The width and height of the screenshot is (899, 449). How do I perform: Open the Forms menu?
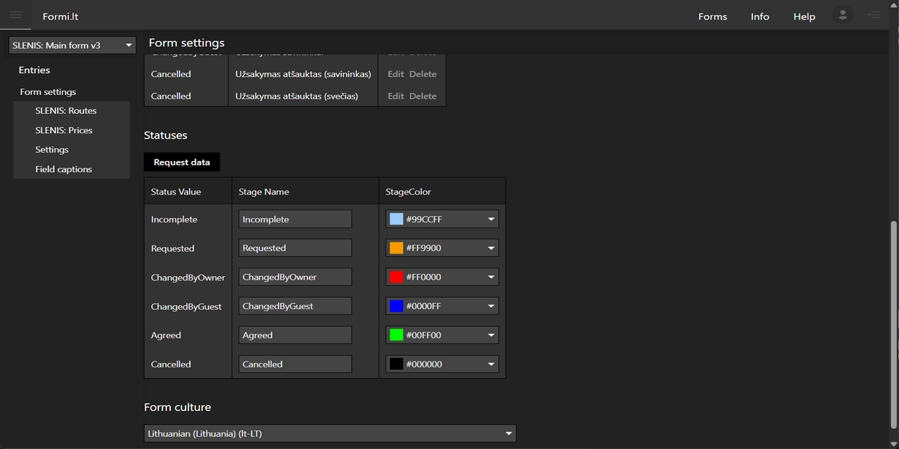712,16
